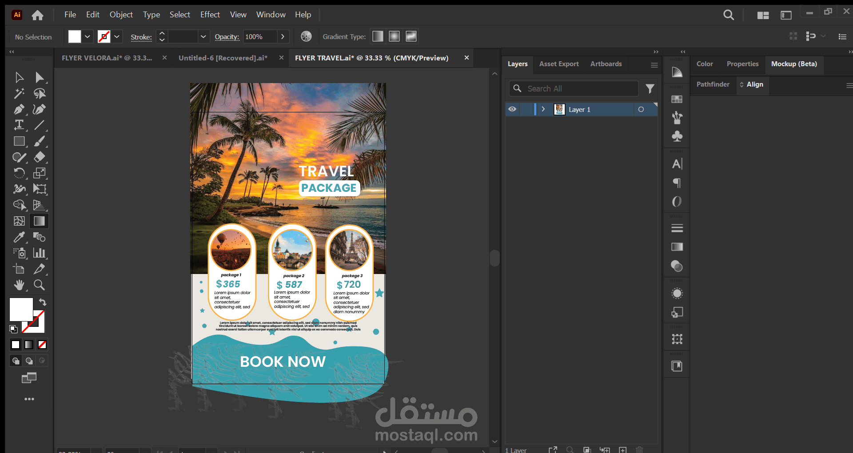Viewport: 853px width, 453px height.
Task: Click the stroke swatch in control bar
Action: coord(104,36)
